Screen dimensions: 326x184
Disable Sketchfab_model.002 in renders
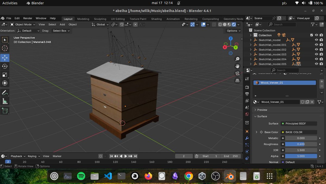pos(321,50)
